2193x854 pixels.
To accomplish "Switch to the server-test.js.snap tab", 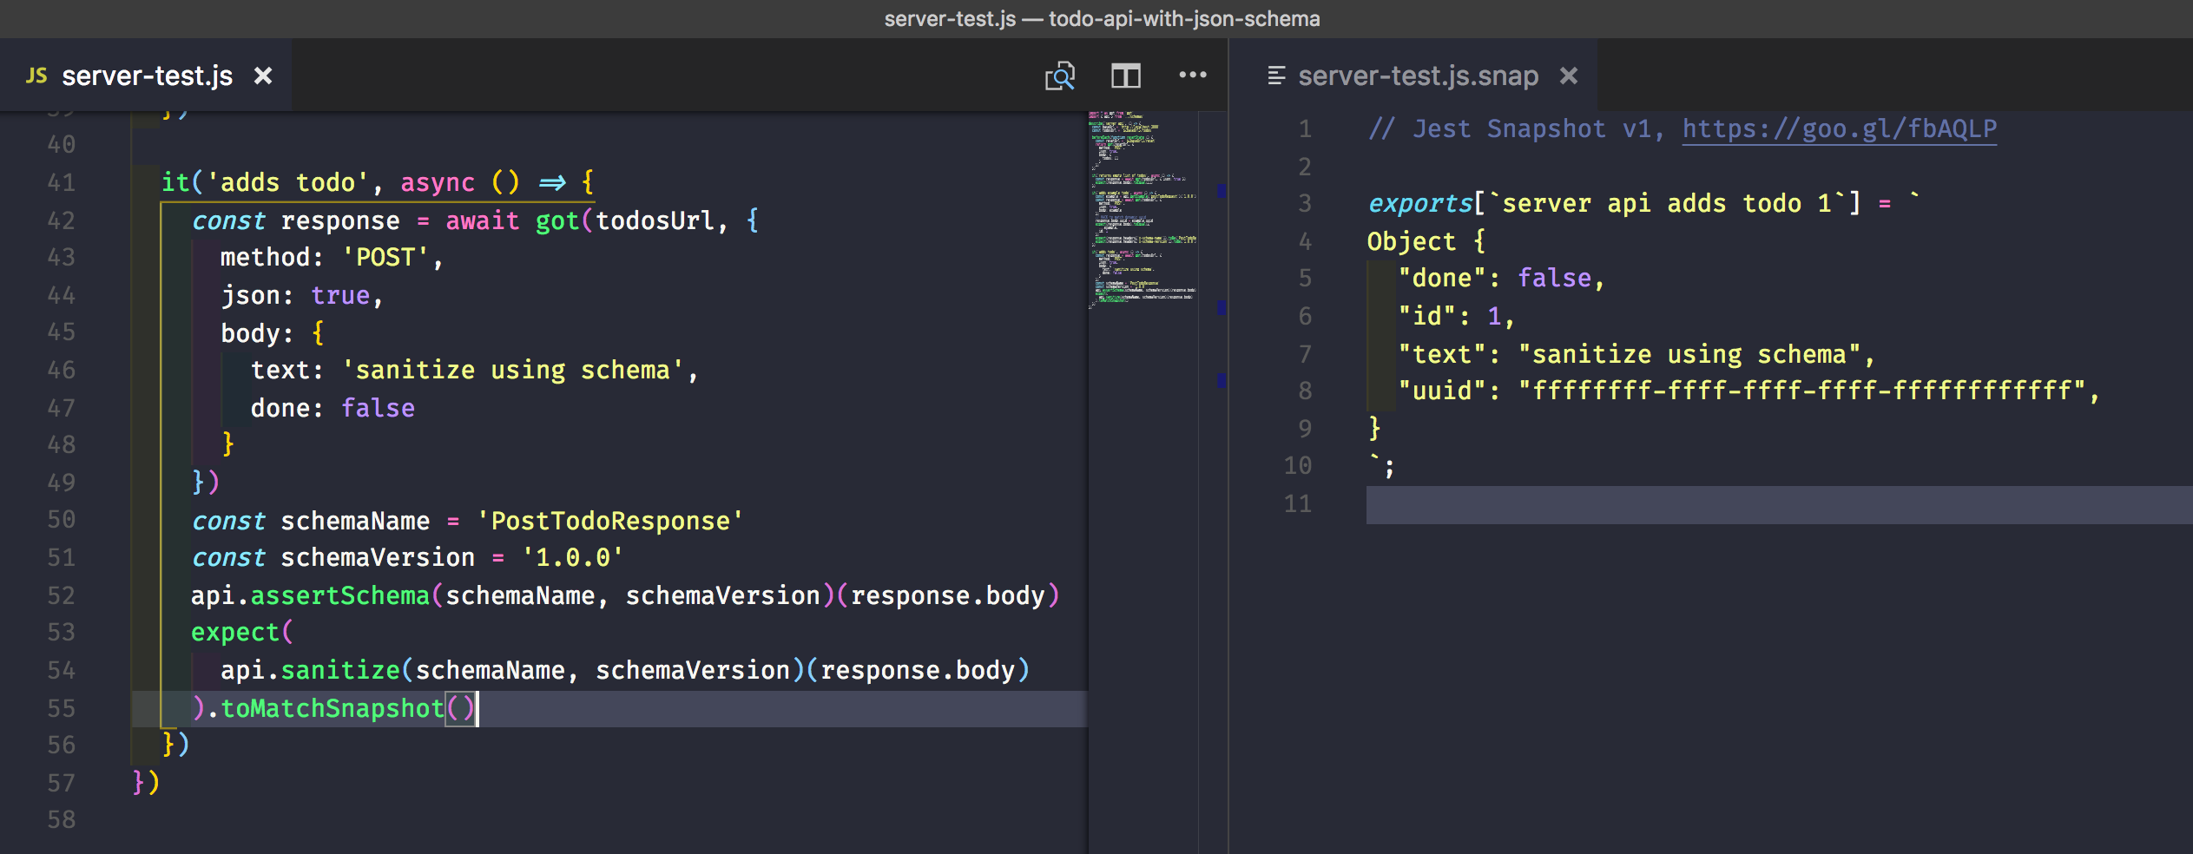I will coord(1418,76).
